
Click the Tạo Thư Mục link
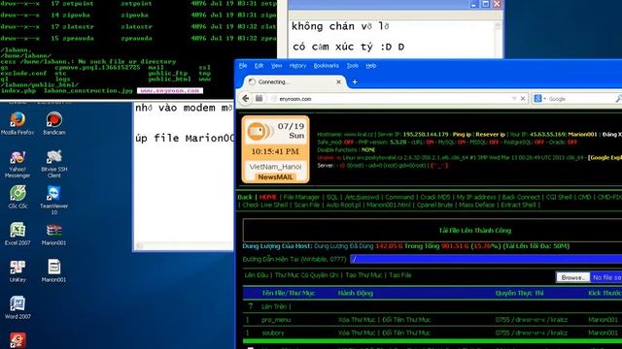[363, 275]
